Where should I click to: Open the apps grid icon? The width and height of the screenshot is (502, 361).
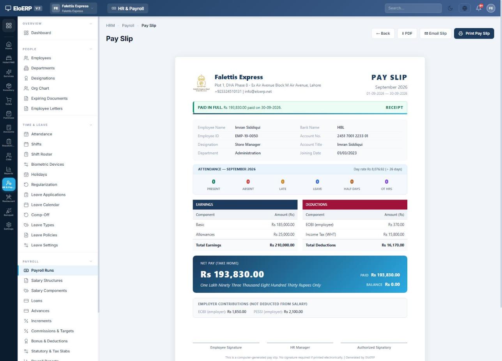(9, 26)
